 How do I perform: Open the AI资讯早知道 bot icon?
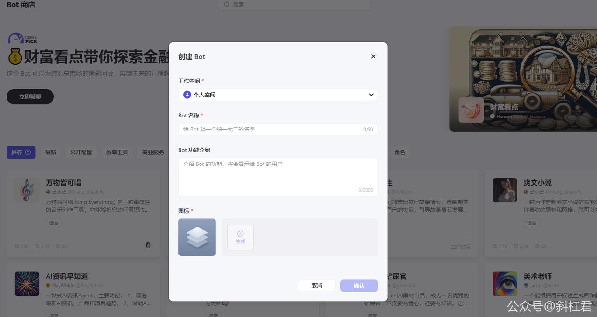pos(27,283)
